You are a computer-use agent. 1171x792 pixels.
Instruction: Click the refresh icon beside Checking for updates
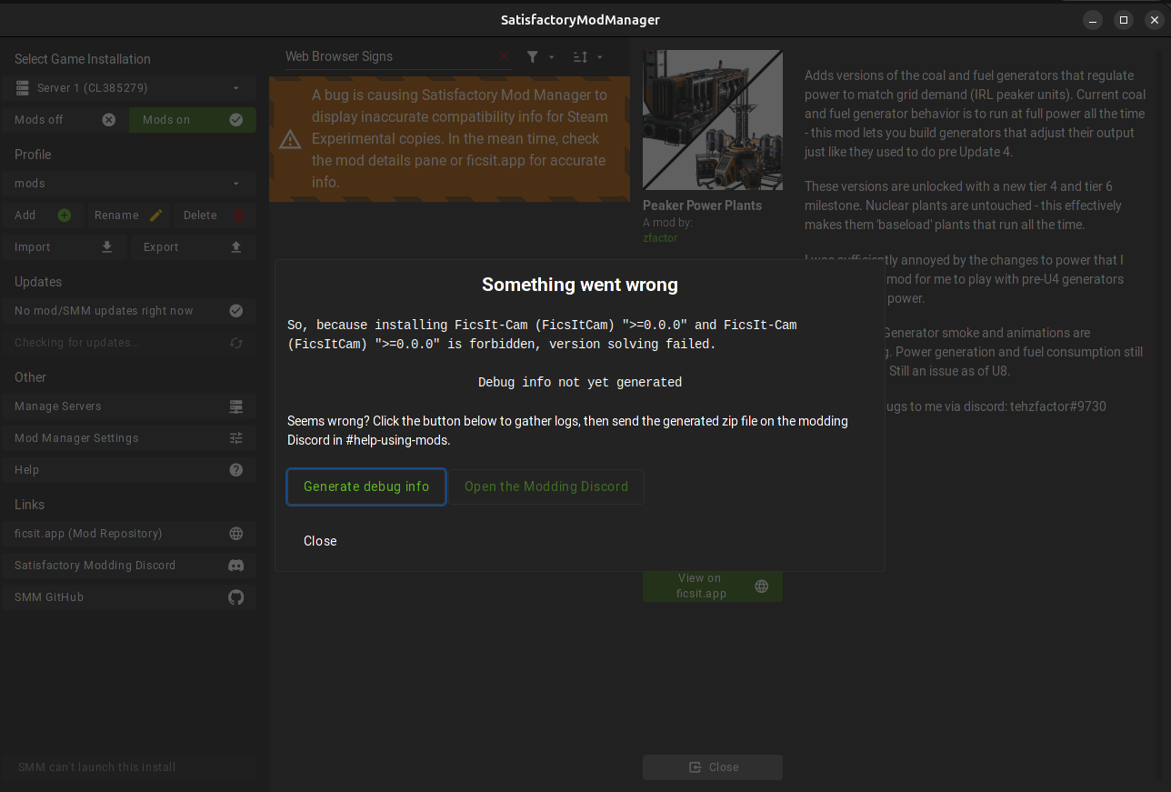point(236,343)
